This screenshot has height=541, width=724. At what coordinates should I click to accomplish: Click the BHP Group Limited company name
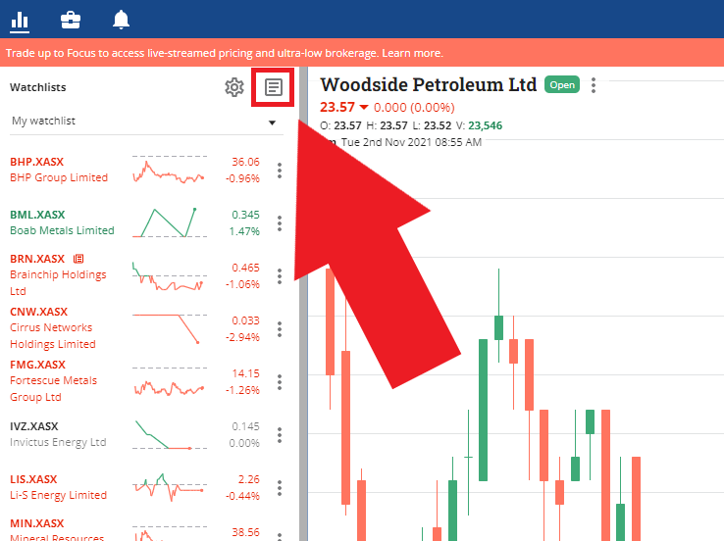point(59,178)
